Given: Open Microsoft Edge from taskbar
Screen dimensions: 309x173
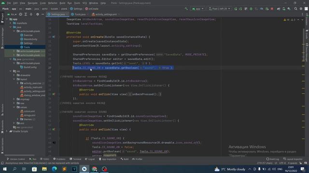Looking at the screenshot, I should (x=55, y=169).
